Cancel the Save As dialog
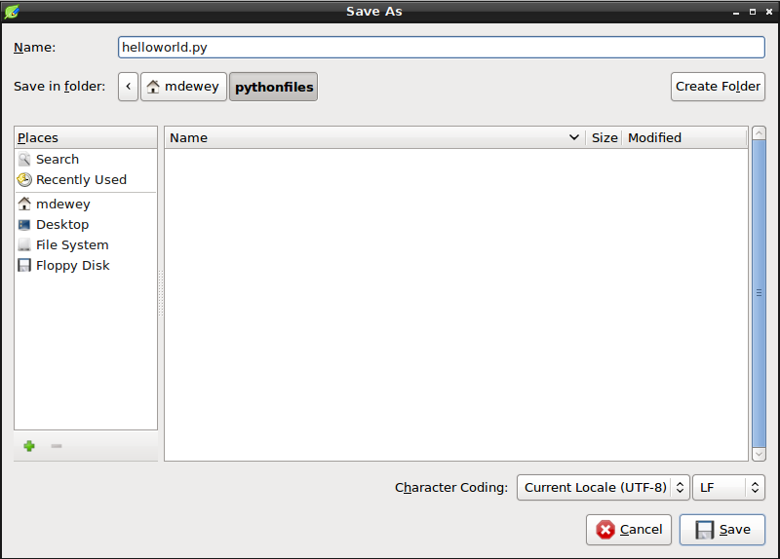Image resolution: width=780 pixels, height=559 pixels. (629, 530)
